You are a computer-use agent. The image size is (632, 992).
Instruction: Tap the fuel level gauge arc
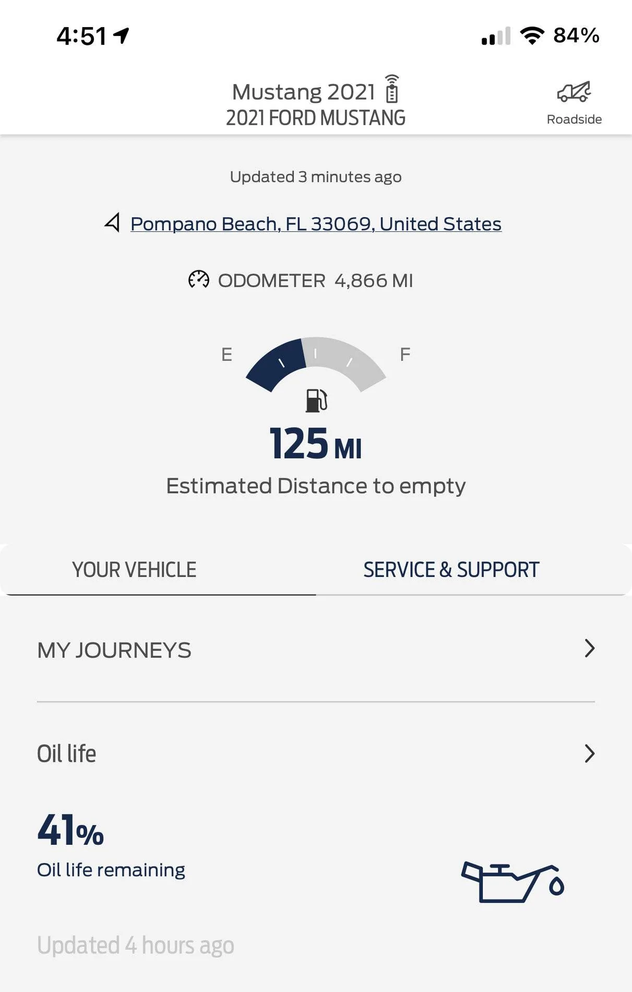point(316,364)
